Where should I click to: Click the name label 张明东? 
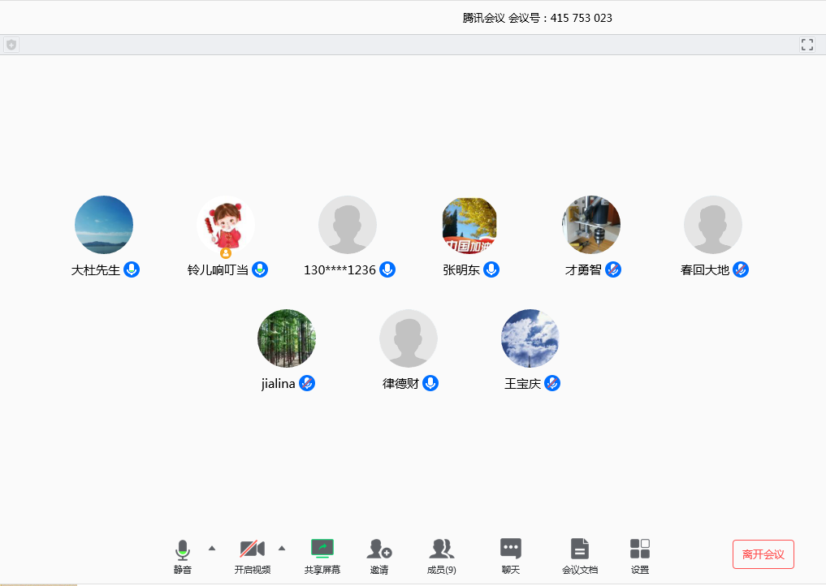[x=461, y=270]
